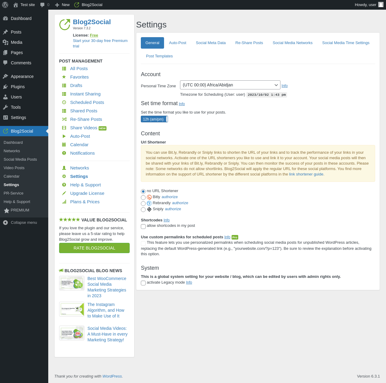Open the link shortener guide
Viewport: 386px width, 383px height.
pos(306,174)
